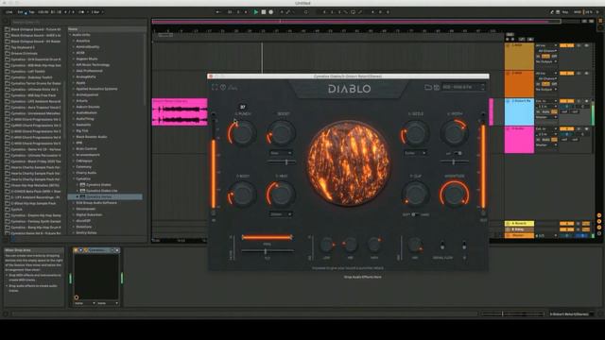Click the Punch knob in Diablo
This screenshot has width=605, height=340.
(242, 133)
